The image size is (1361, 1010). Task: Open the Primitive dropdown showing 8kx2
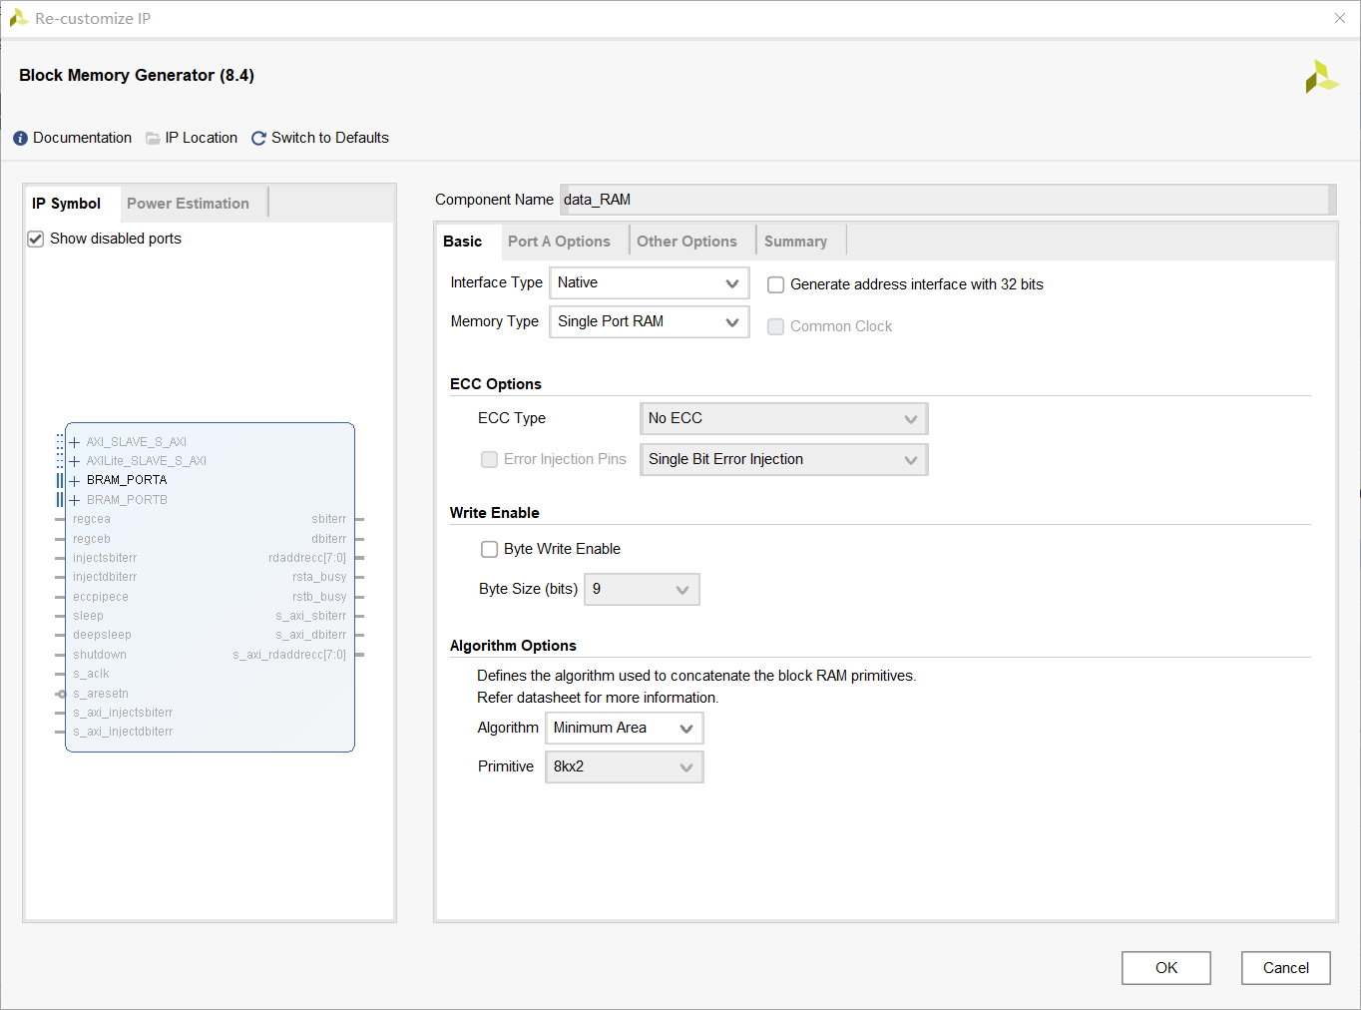(625, 766)
